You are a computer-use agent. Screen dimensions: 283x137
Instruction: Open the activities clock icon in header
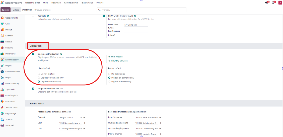coord(273,3)
